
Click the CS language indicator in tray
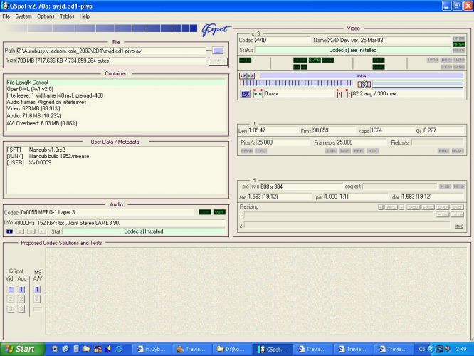point(422,349)
